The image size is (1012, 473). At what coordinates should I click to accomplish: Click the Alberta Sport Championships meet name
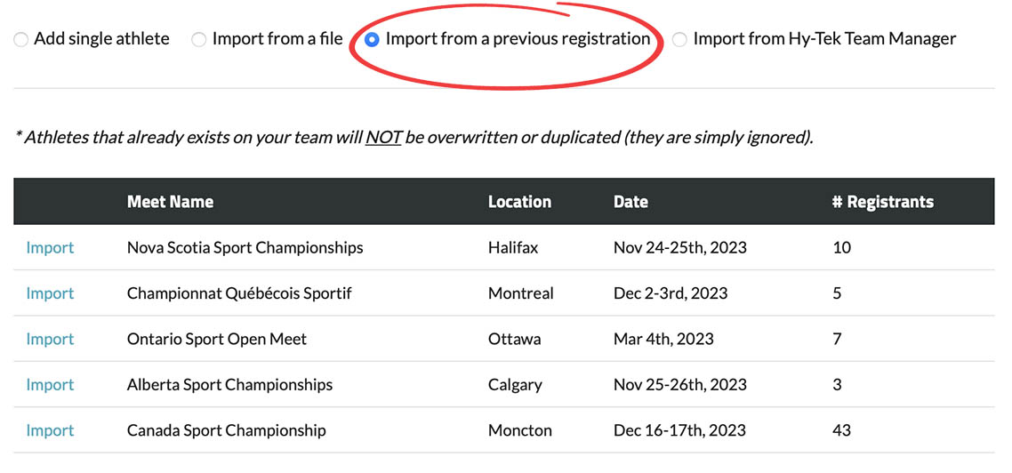[x=229, y=385]
